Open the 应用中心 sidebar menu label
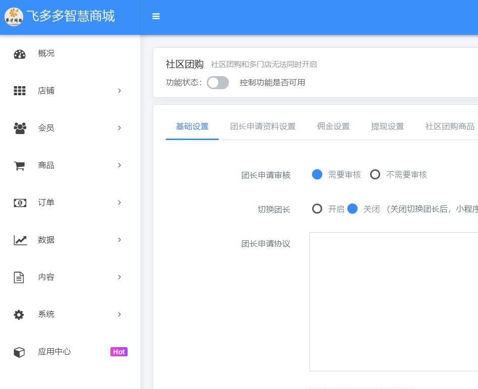Viewport: 478px width, 389px height. click(54, 352)
